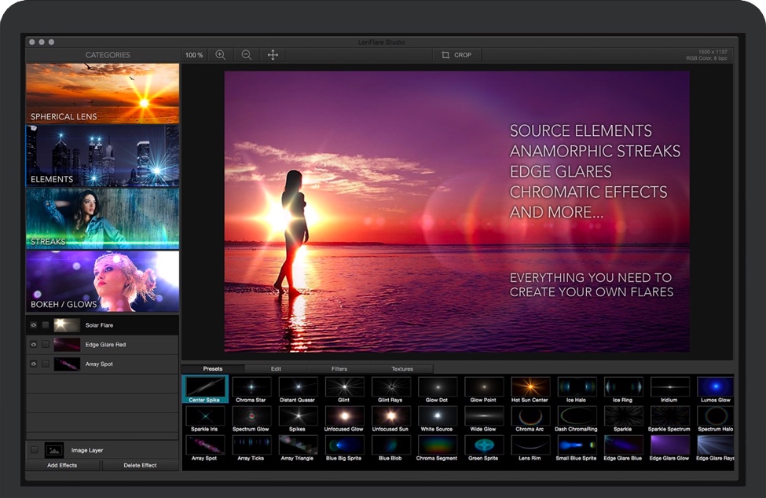This screenshot has width=766, height=498.
Task: Open the Textures tab
Action: 403,368
